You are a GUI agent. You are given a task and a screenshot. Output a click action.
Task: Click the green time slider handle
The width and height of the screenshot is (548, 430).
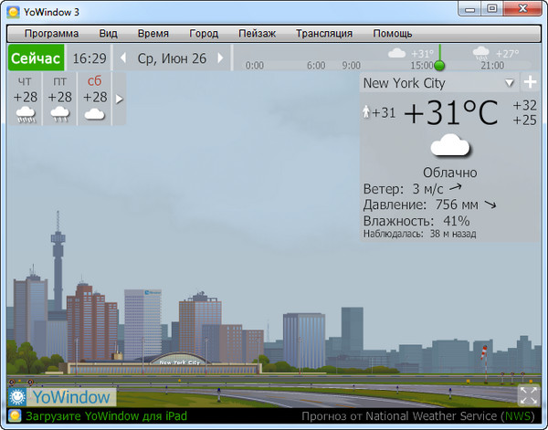(439, 66)
